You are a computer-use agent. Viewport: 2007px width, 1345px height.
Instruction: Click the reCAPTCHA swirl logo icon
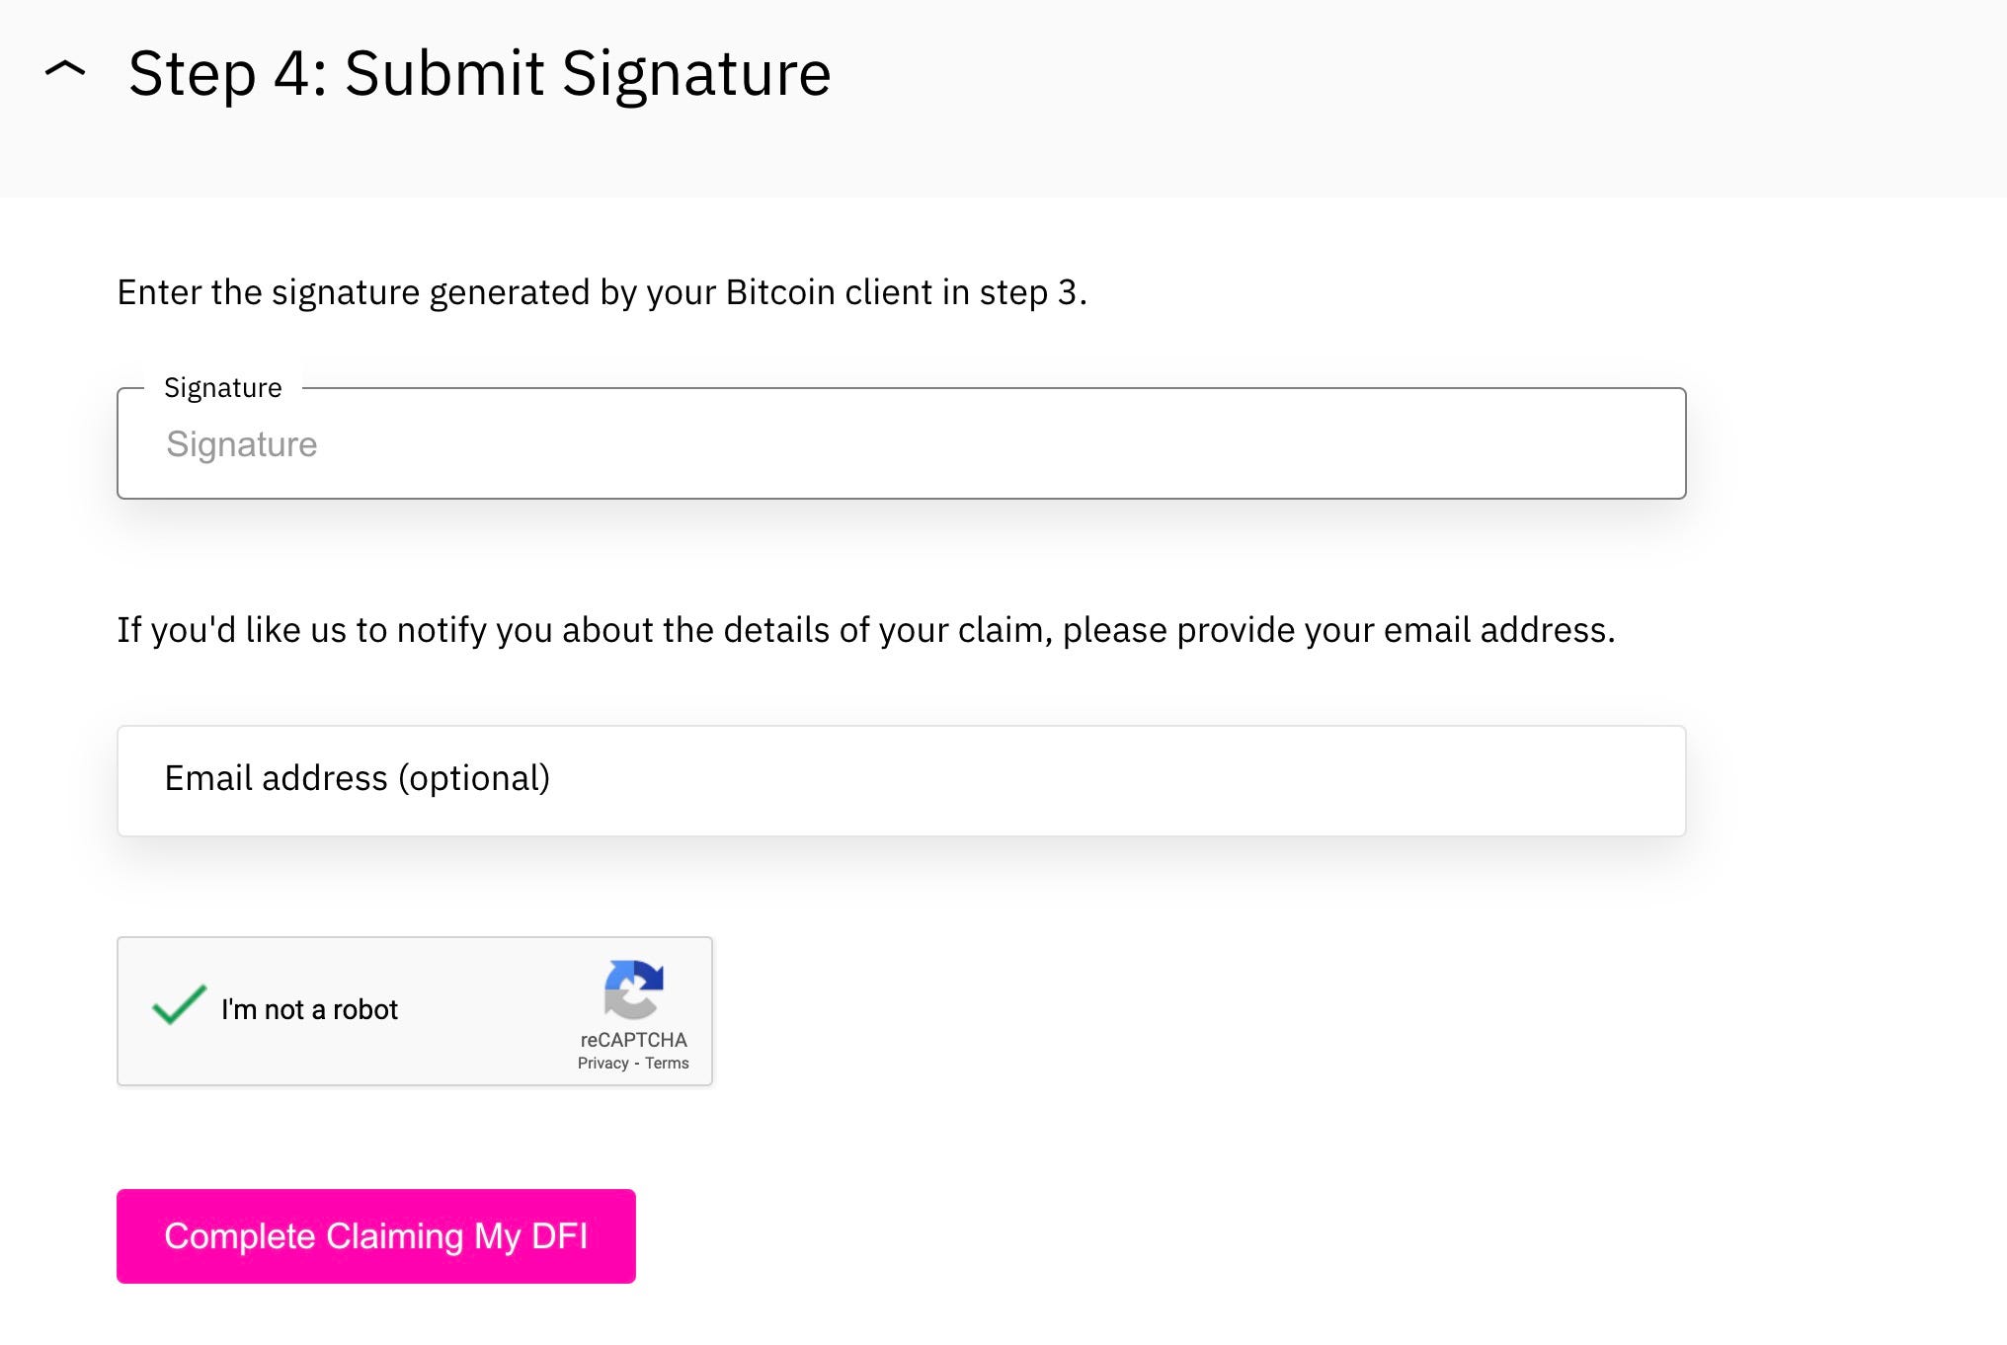coord(633,989)
